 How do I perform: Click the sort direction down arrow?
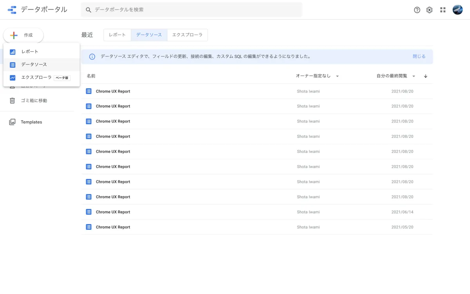[426, 76]
